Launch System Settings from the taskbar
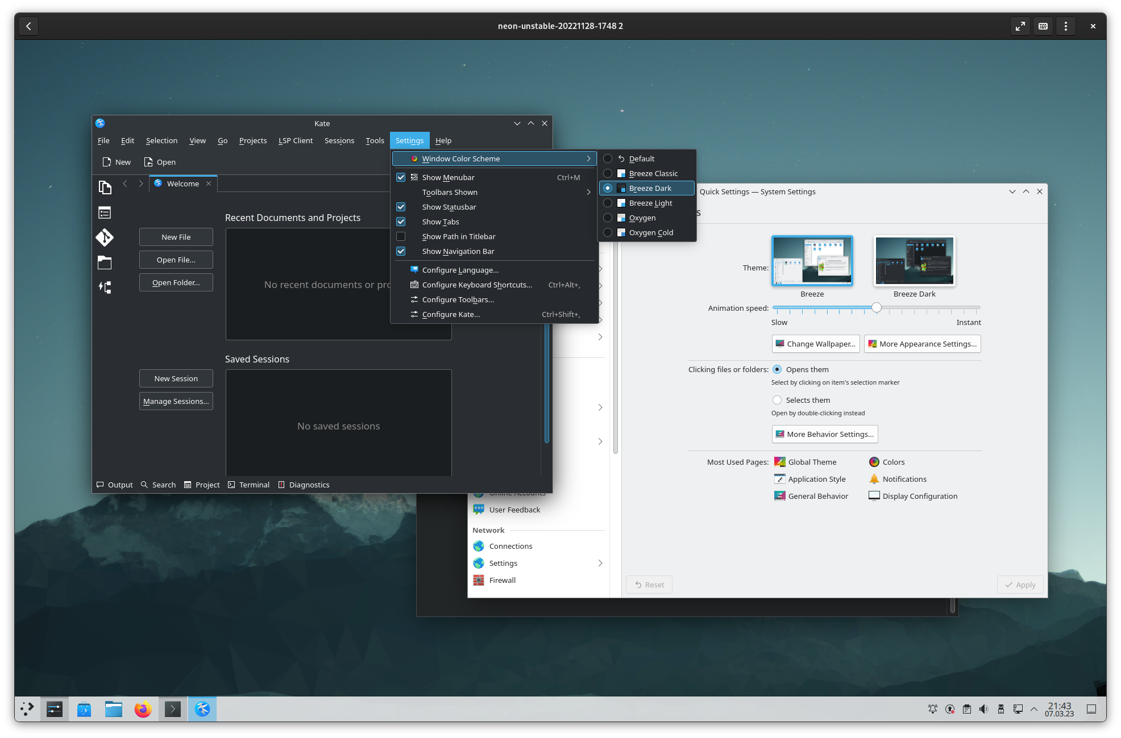This screenshot has height=738, width=1121. (x=55, y=709)
